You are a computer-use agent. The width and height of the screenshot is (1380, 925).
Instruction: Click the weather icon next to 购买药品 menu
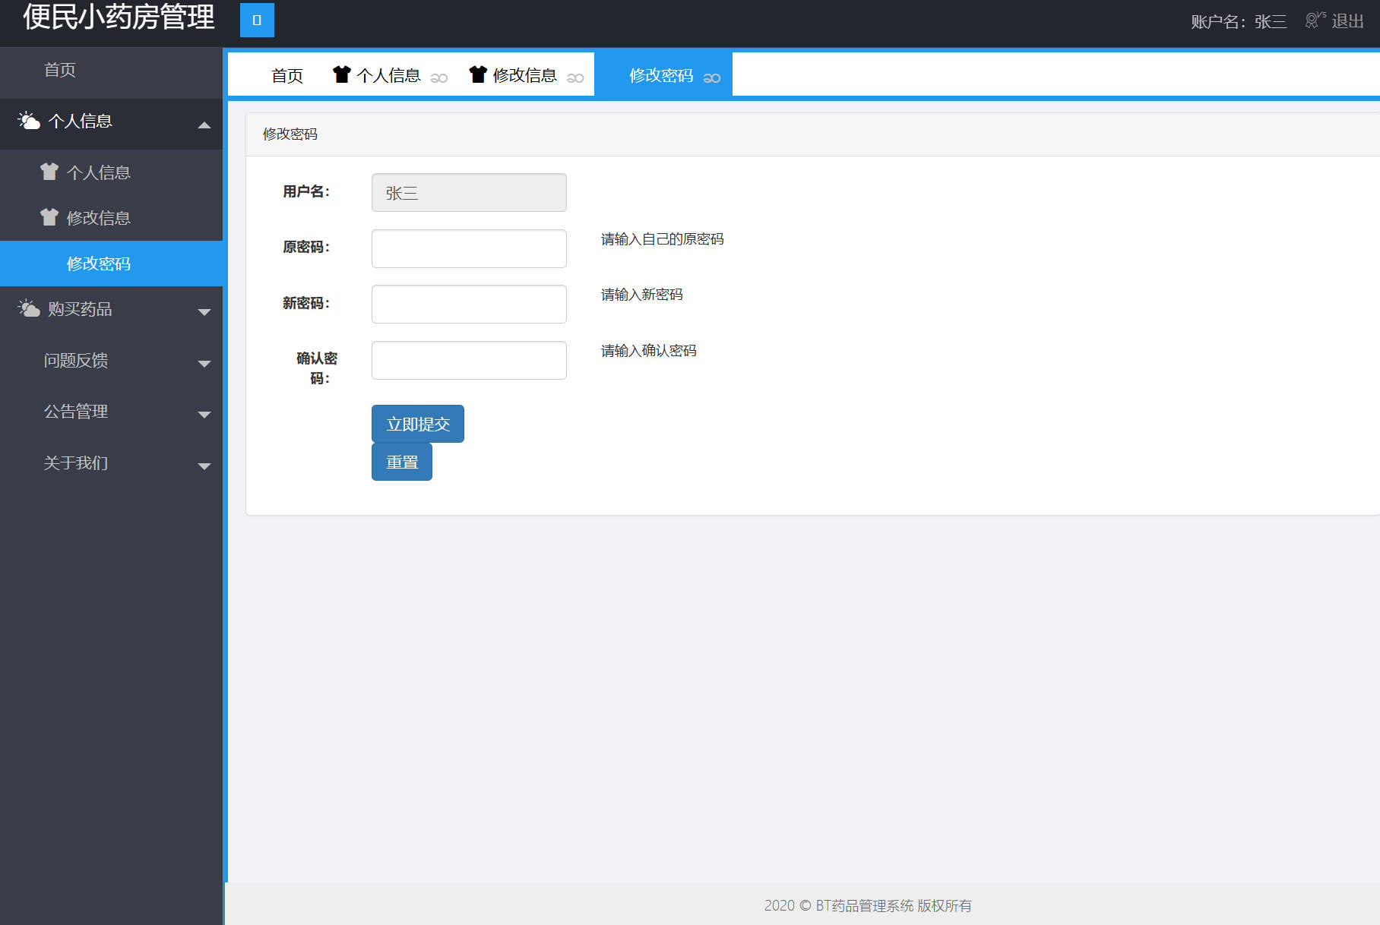pos(28,308)
